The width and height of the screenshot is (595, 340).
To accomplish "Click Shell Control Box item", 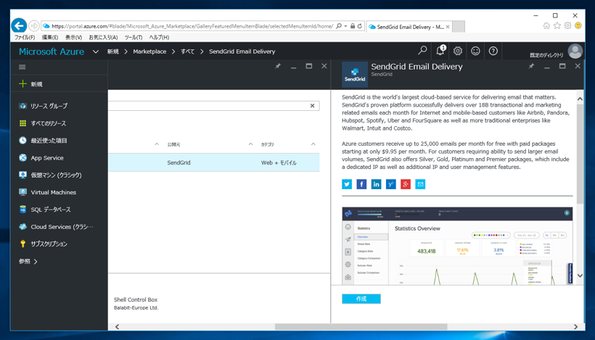I will click(x=136, y=299).
